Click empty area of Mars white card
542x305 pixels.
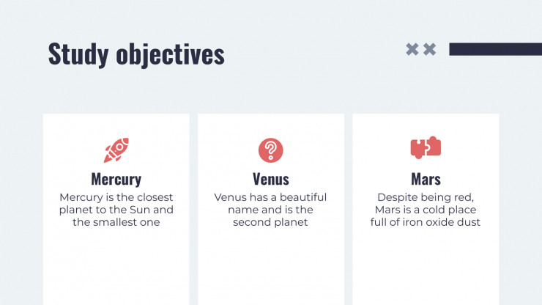click(x=426, y=267)
